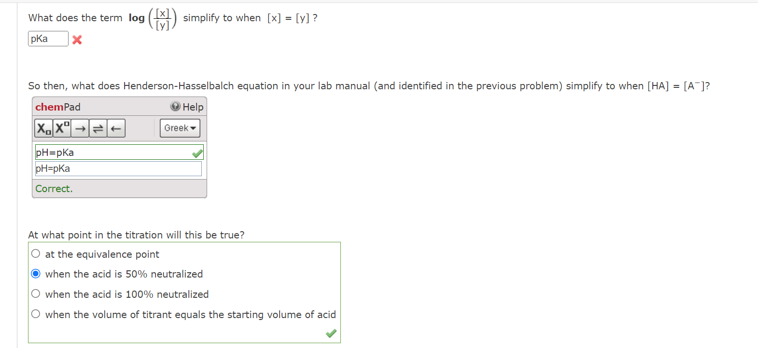
Task: Click the pKa answer input box
Action: tap(47, 39)
